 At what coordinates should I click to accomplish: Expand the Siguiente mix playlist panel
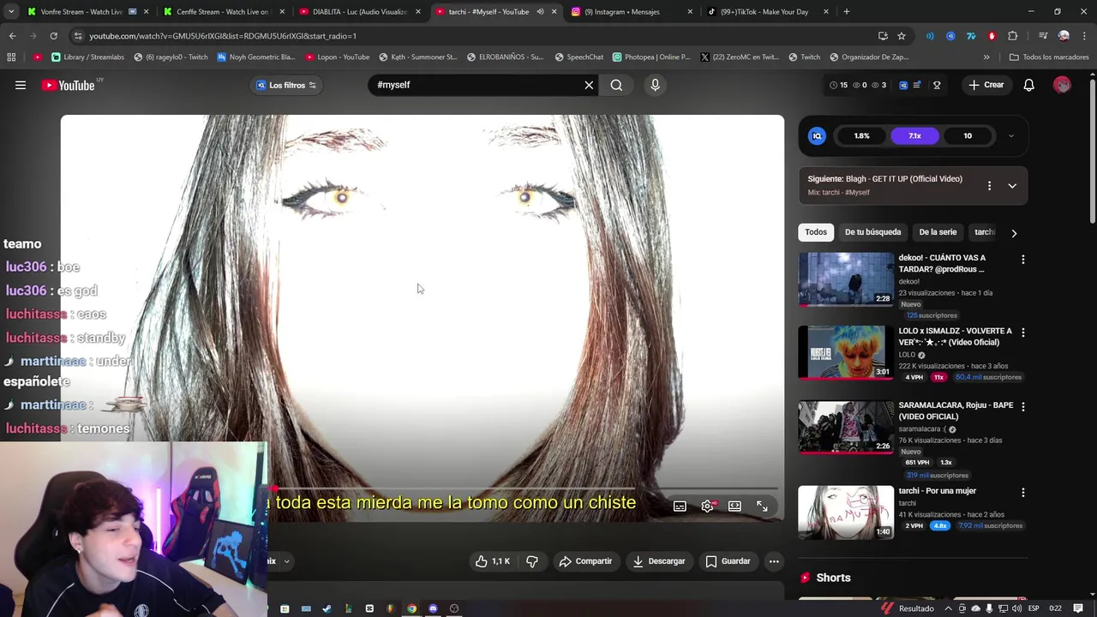pyautogui.click(x=1012, y=186)
